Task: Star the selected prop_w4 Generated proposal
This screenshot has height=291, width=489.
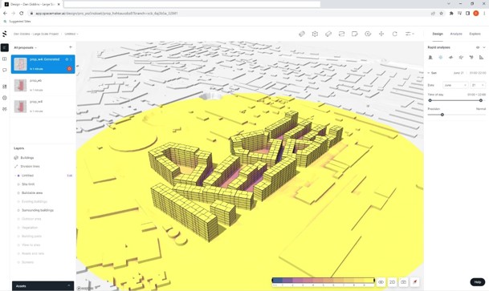Action: pyautogui.click(x=67, y=59)
